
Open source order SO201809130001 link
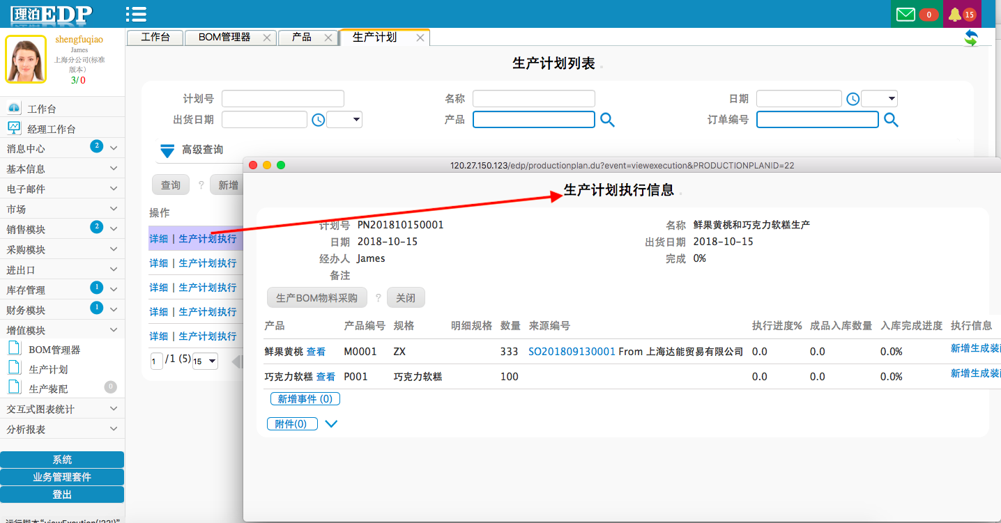point(572,352)
